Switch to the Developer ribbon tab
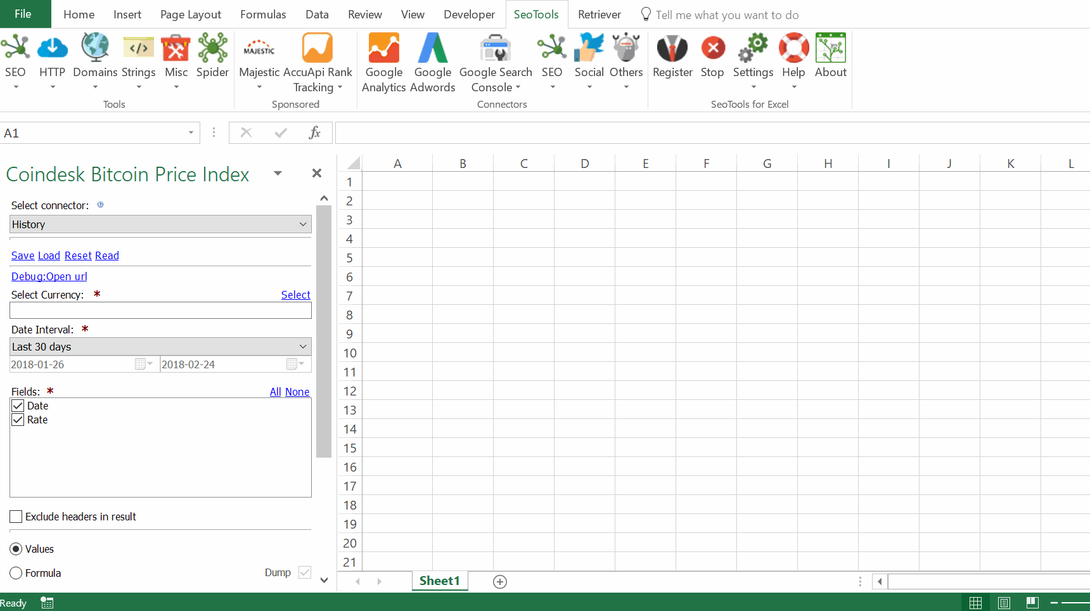This screenshot has height=611, width=1090. [469, 15]
